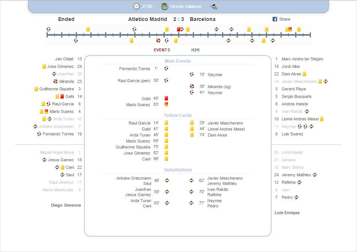Click the Substitutions section heading
This screenshot has width=357, height=252.
[178, 170]
